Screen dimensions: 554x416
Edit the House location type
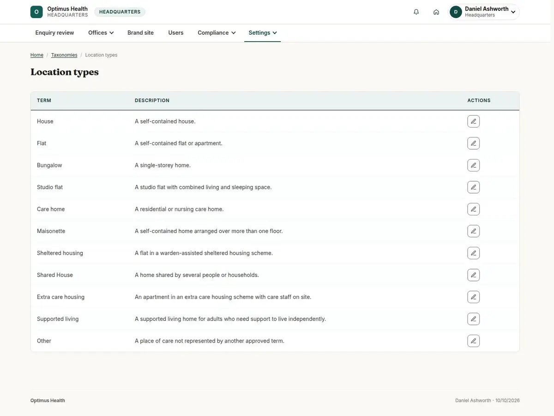coord(473,122)
